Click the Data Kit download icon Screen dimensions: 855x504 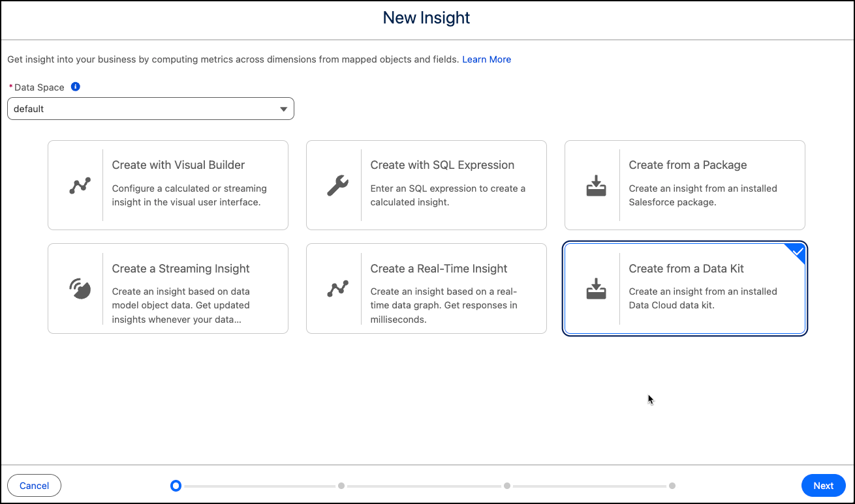point(596,289)
